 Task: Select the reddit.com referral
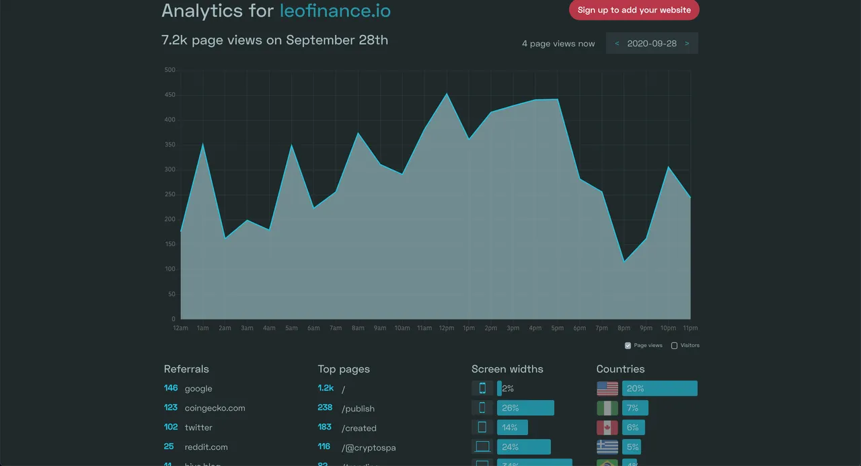click(207, 447)
